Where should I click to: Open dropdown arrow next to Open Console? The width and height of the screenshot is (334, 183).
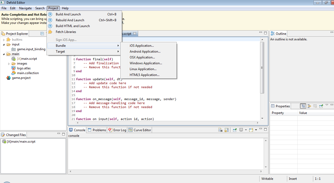point(256,130)
